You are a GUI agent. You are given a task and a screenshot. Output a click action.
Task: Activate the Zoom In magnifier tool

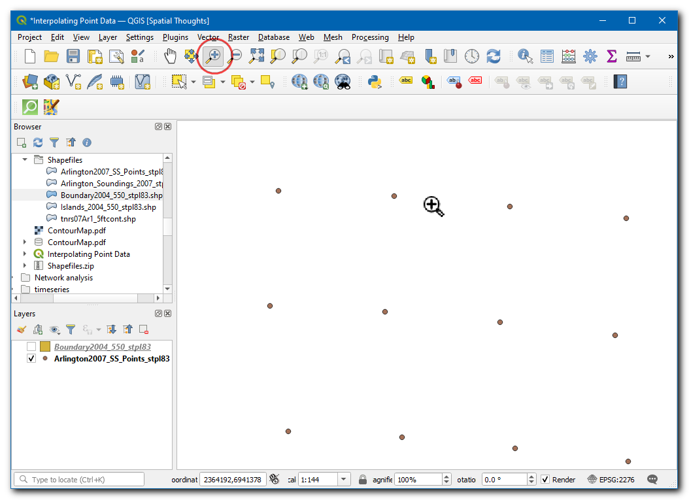214,56
